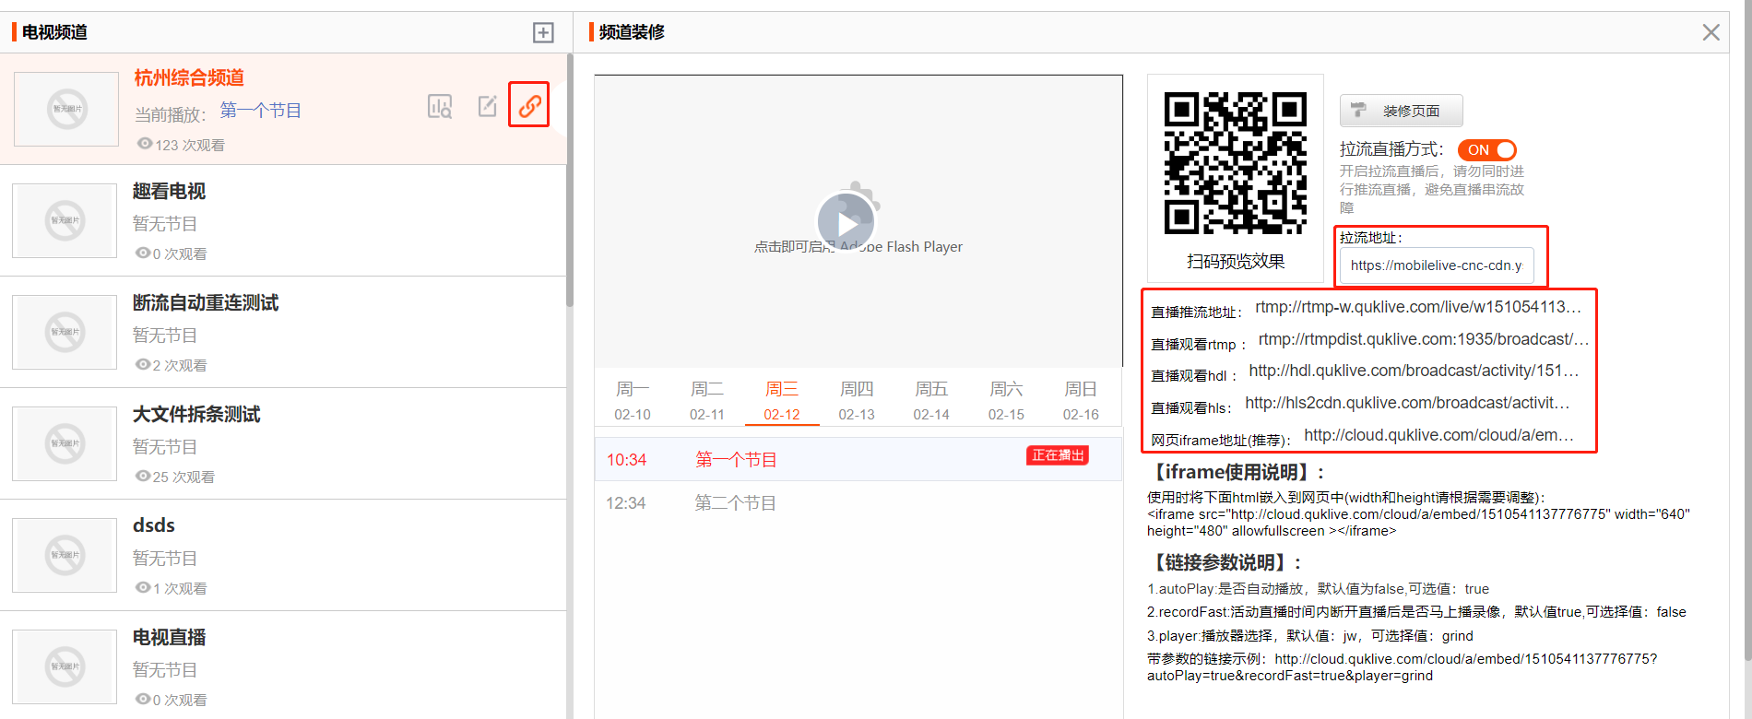Viewport: 1752px width, 719px height.
Task: Select the 电视直播 channel
Action: click(282, 666)
